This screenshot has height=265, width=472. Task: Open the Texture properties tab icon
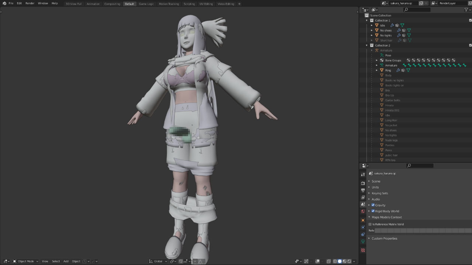(x=363, y=250)
